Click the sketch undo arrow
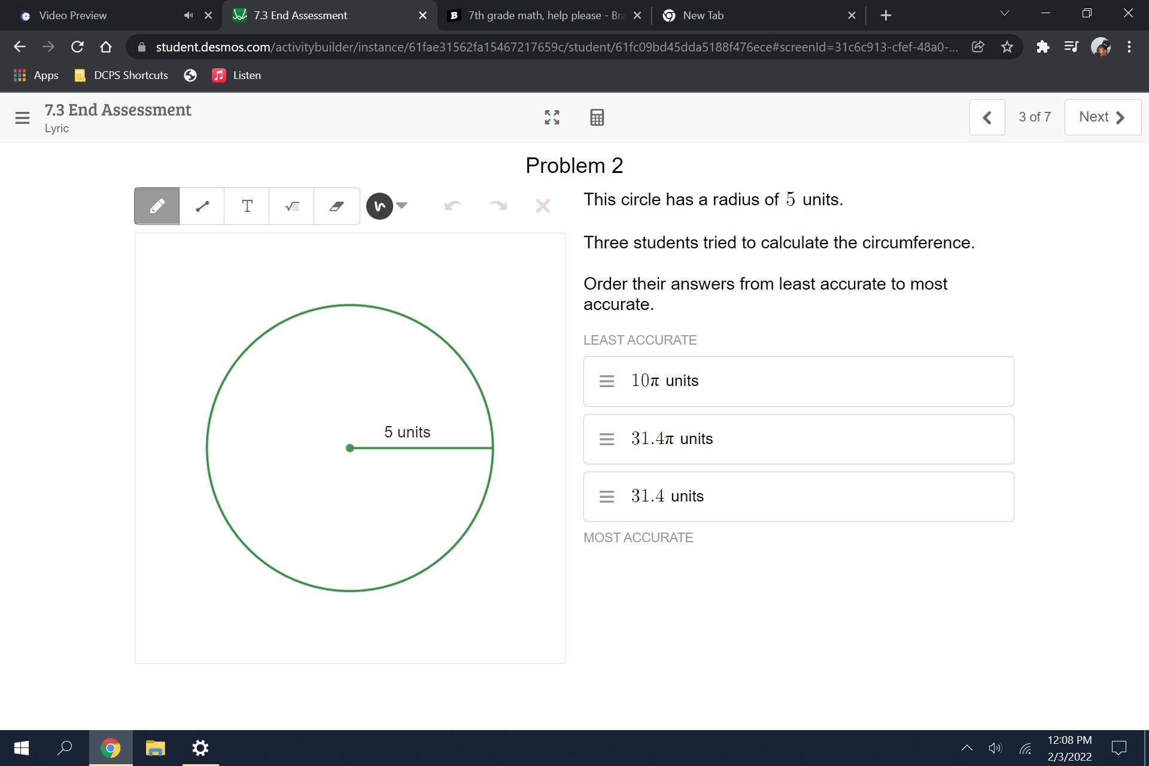 tap(453, 206)
